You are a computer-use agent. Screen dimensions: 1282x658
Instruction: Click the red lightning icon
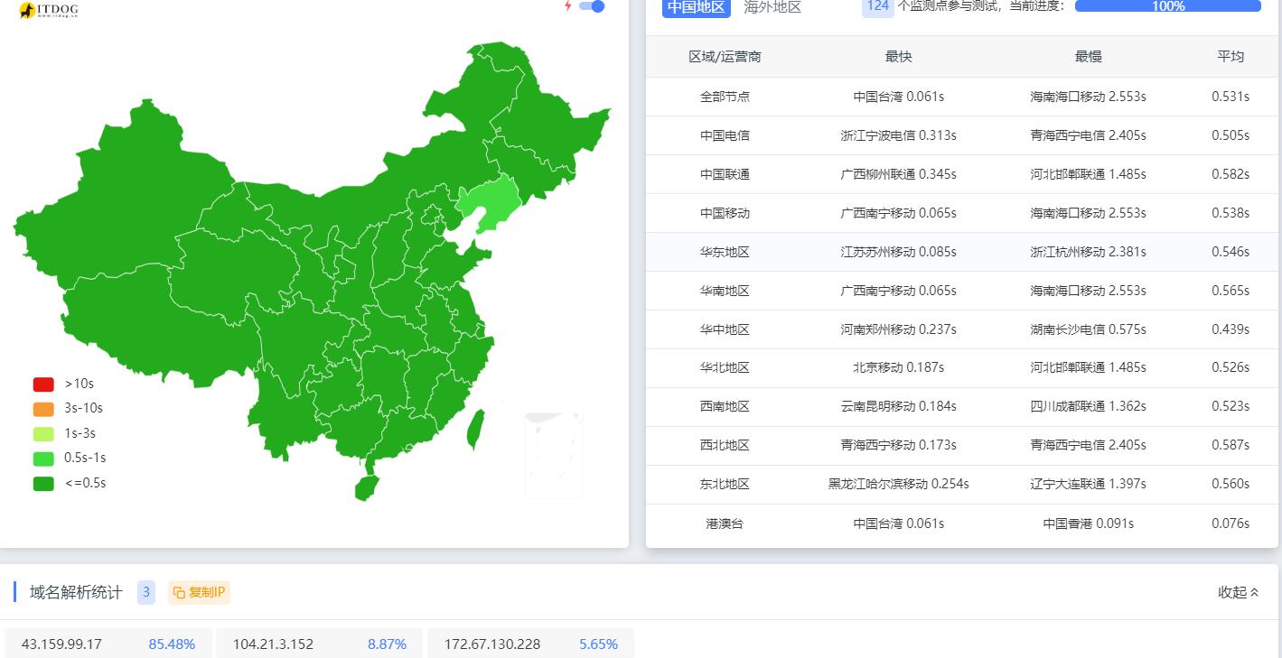click(567, 6)
